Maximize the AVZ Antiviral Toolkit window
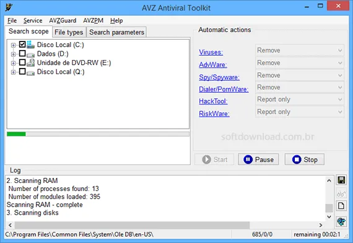 (x=320, y=6)
